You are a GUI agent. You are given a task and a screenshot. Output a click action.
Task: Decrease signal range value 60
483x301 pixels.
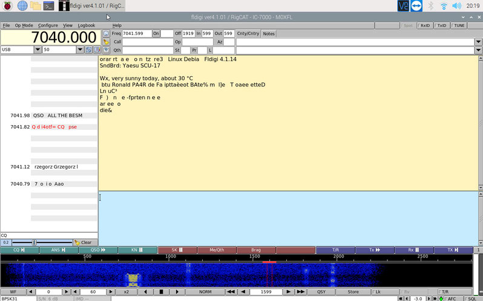[x=76, y=292]
